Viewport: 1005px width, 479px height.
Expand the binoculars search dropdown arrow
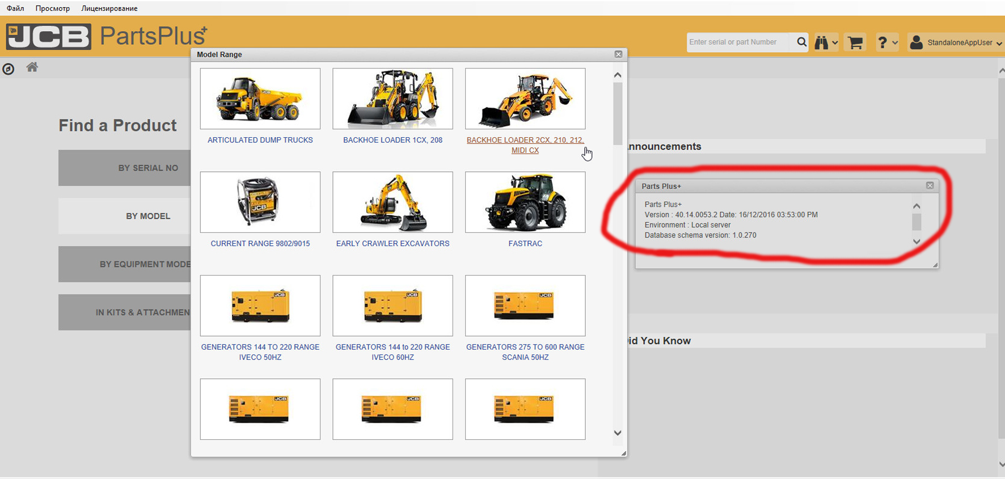835,43
